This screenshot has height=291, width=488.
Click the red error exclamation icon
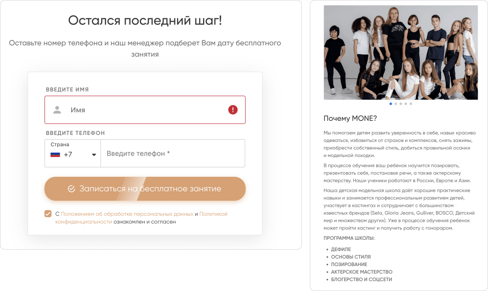[233, 110]
